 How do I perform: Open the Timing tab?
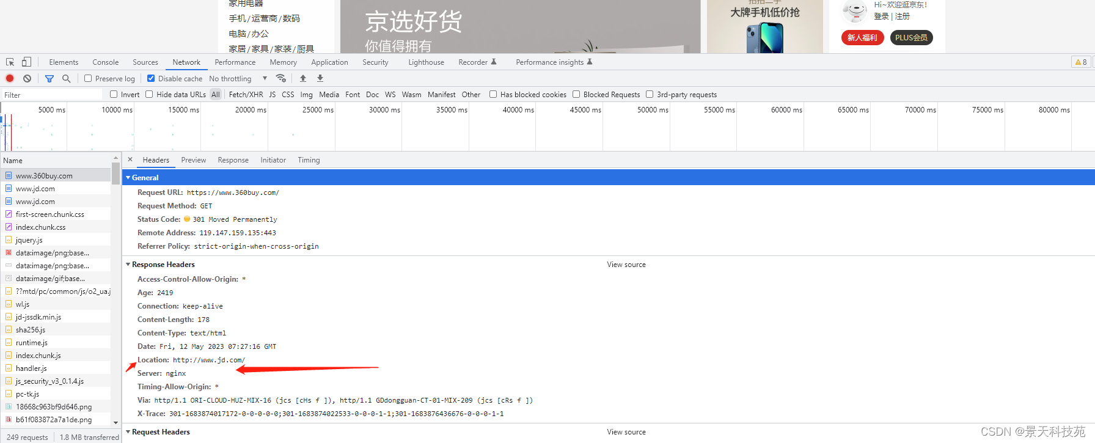click(x=309, y=160)
